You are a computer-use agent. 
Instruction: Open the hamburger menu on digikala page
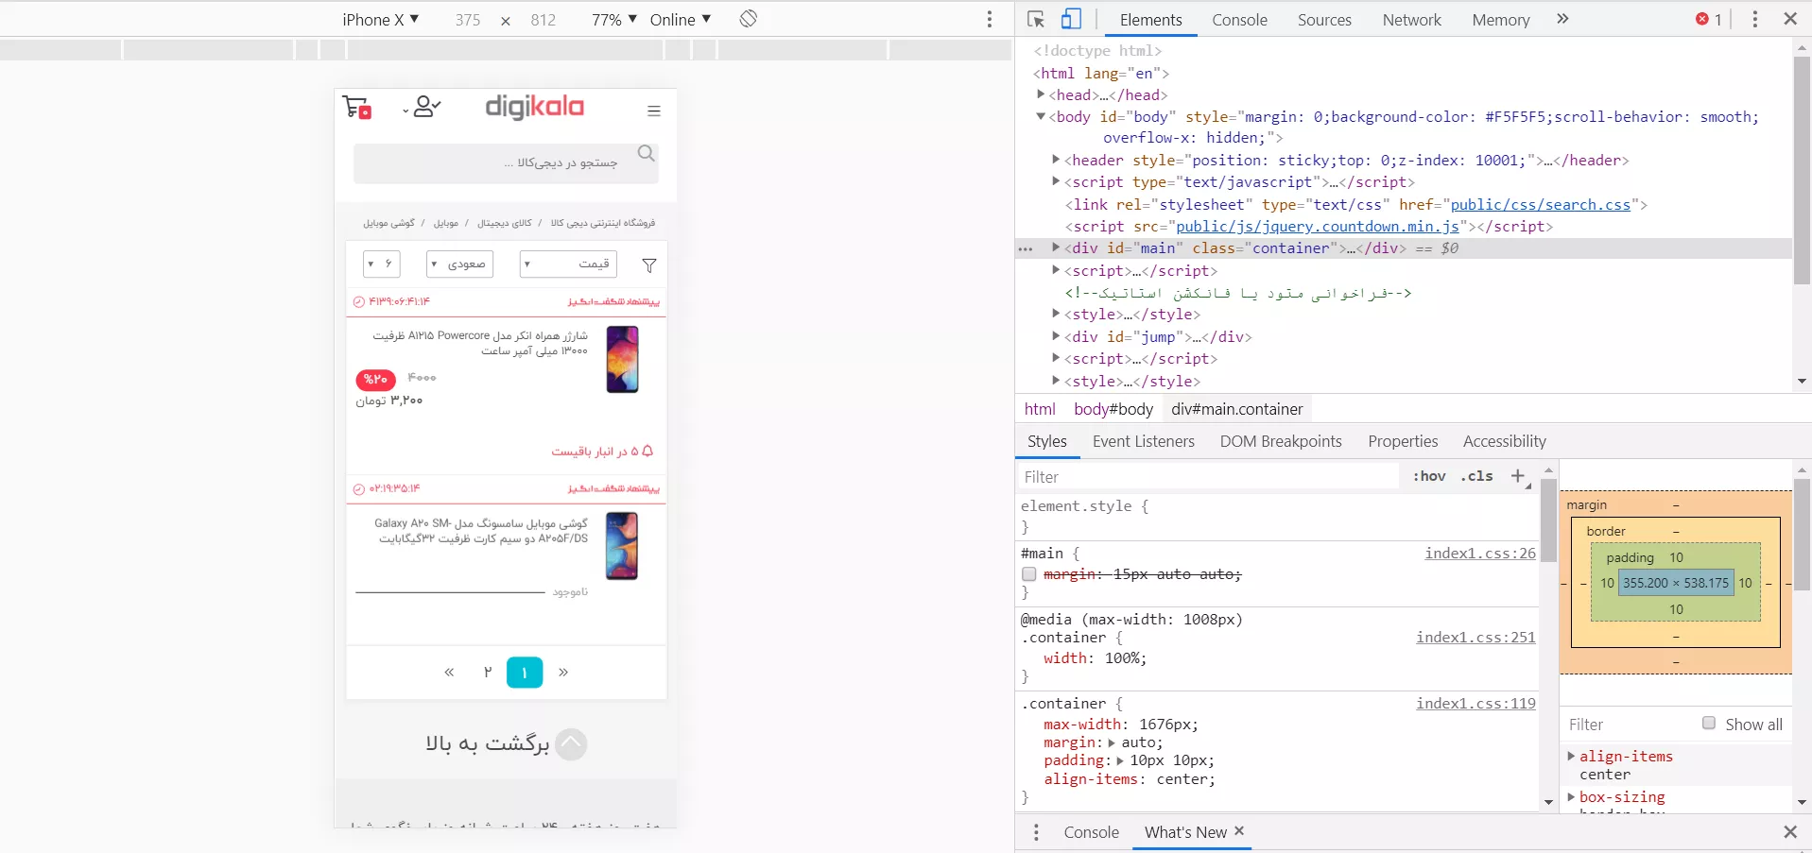click(654, 111)
